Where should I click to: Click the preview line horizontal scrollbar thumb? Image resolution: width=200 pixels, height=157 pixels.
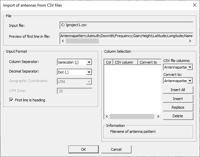(x=82, y=41)
